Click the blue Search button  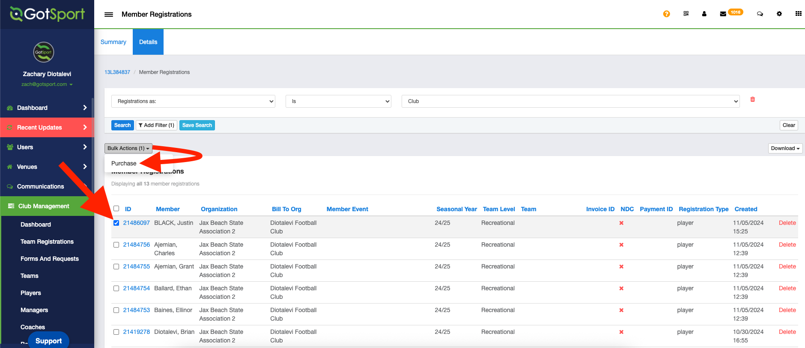[122, 125]
